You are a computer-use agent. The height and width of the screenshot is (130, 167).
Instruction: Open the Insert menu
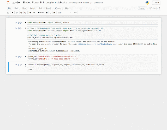[32, 8]
